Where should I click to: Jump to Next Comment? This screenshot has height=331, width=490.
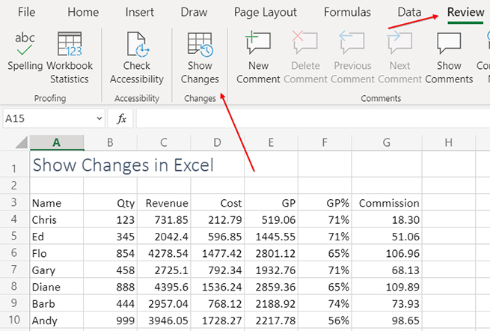(x=399, y=58)
